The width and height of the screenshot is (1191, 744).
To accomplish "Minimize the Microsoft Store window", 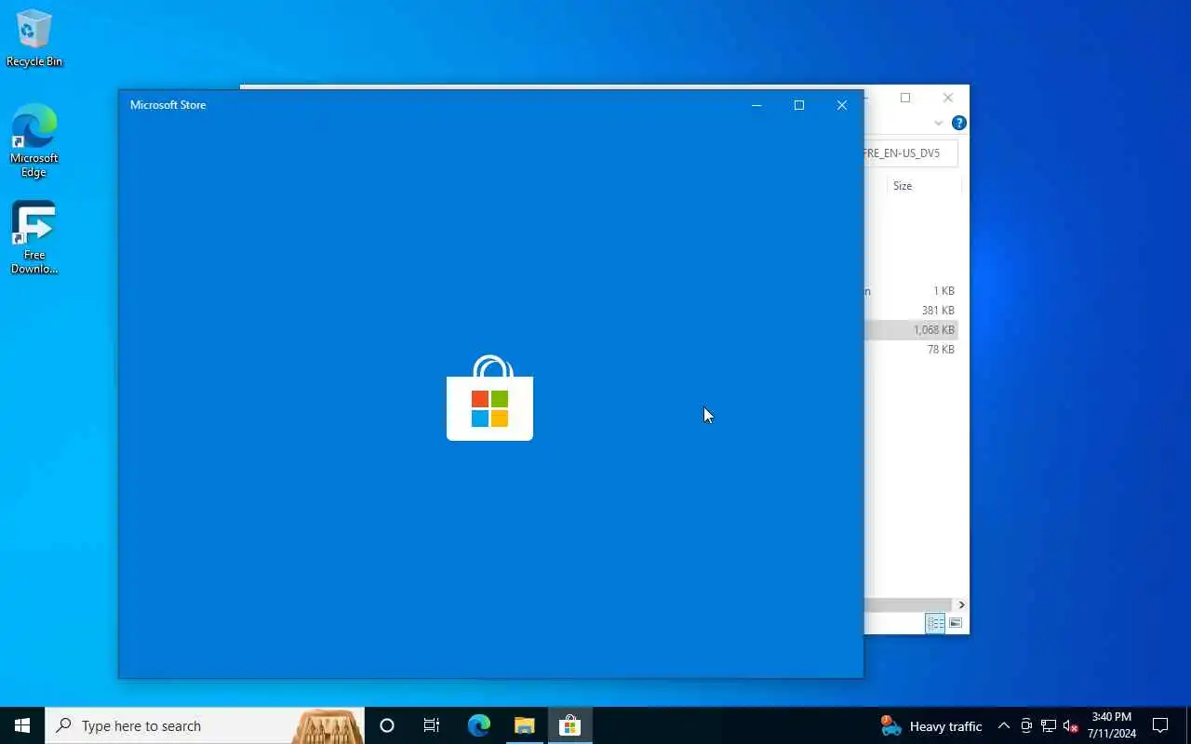I will click(756, 105).
